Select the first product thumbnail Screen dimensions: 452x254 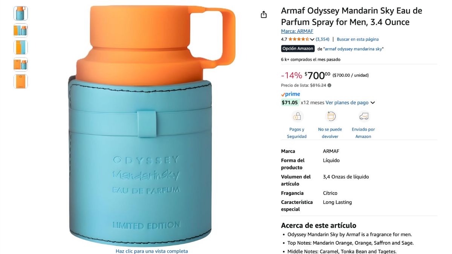click(x=21, y=13)
